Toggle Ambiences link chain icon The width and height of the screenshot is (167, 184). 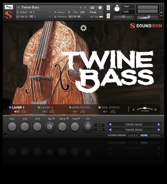(83, 111)
